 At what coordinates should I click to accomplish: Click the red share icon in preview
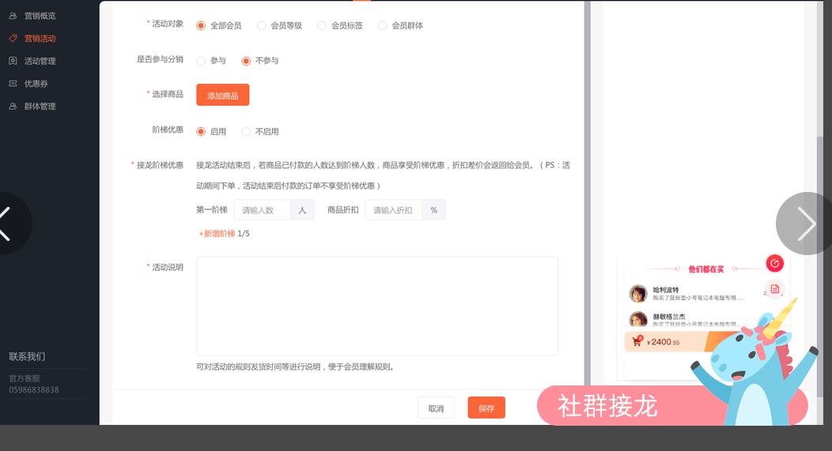tap(774, 264)
